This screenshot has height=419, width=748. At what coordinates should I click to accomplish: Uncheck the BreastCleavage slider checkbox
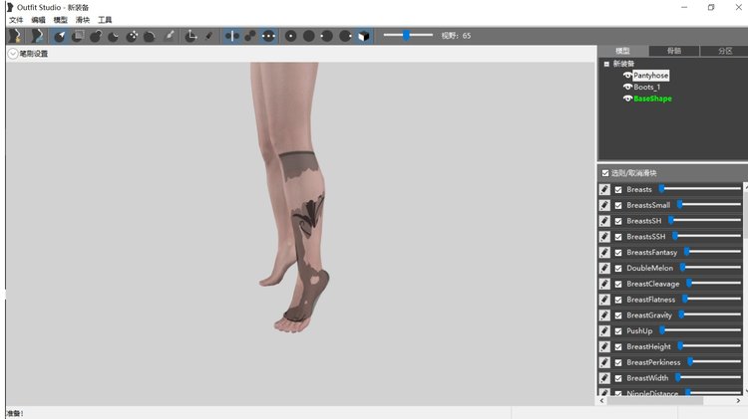618,284
